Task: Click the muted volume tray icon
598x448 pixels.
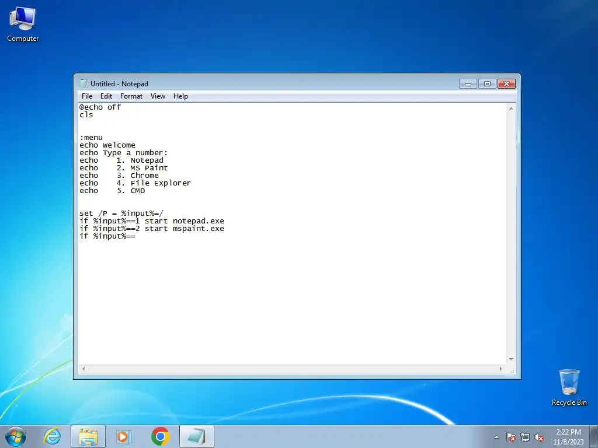Action: coord(539,437)
